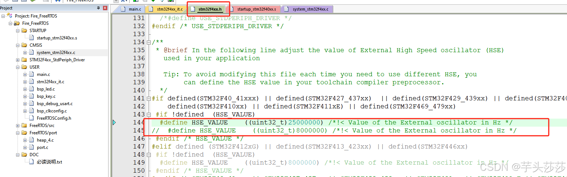Screen dimensions: 567x177
Task: Click the file icon of startup_stm32f40xx.s in tree
Action: pyautogui.click(x=32, y=38)
